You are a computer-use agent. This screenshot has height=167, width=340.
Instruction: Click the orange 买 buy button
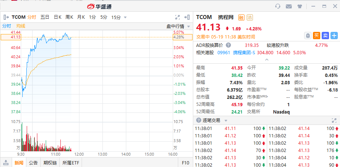pos(317,36)
